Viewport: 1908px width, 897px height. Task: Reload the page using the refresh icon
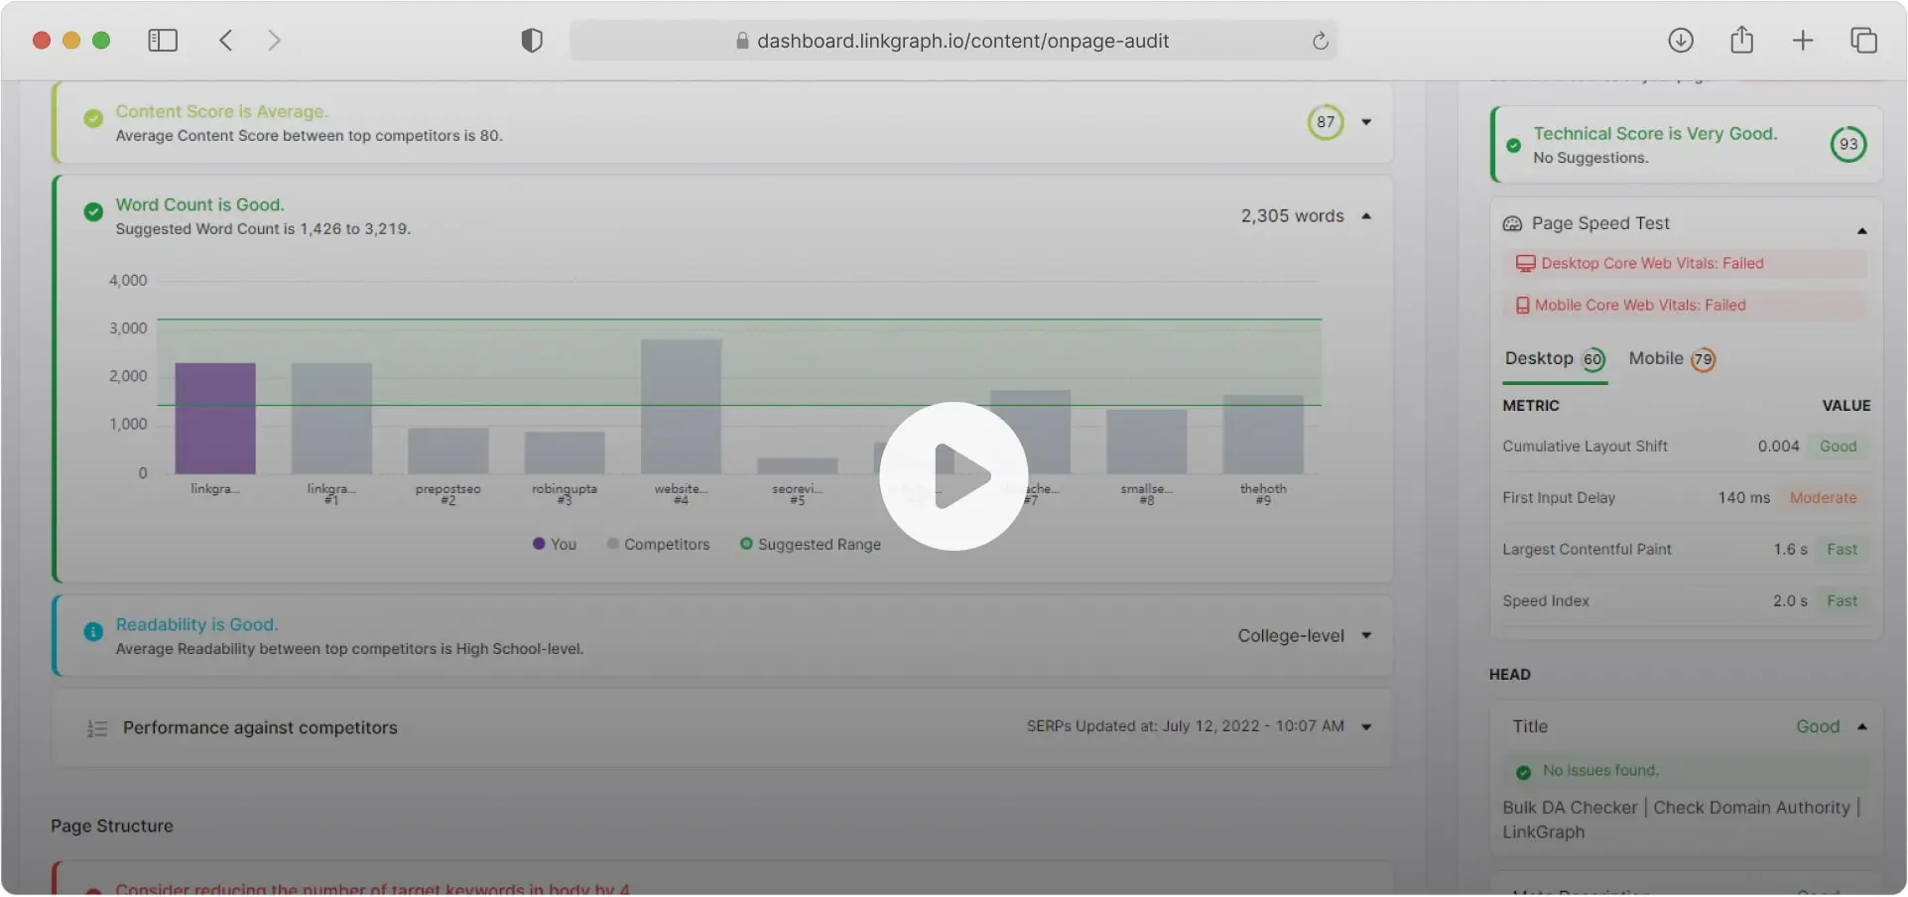pyautogui.click(x=1320, y=41)
